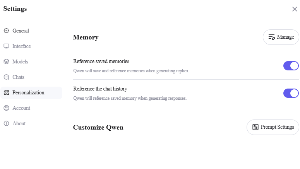Open Manage memory button

pyautogui.click(x=281, y=37)
